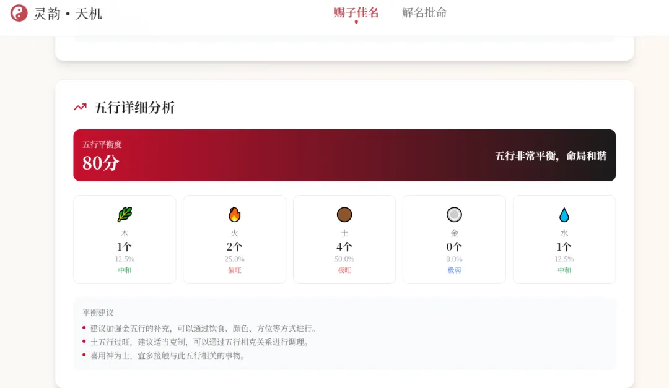Click the 五行详细分析 heading
Screen dimensions: 669x388
click(x=134, y=108)
